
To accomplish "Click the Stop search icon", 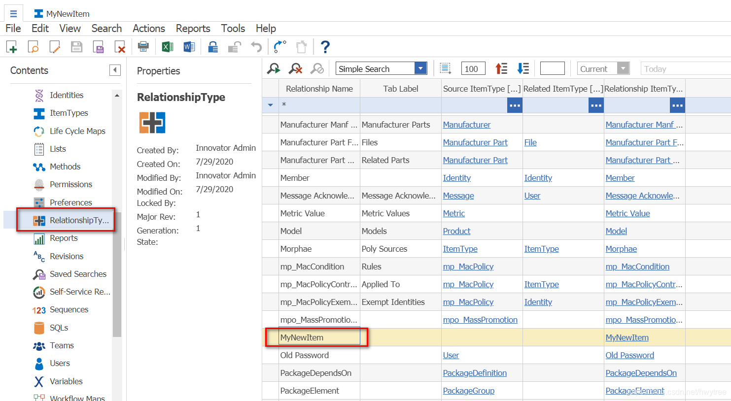I will tap(317, 68).
